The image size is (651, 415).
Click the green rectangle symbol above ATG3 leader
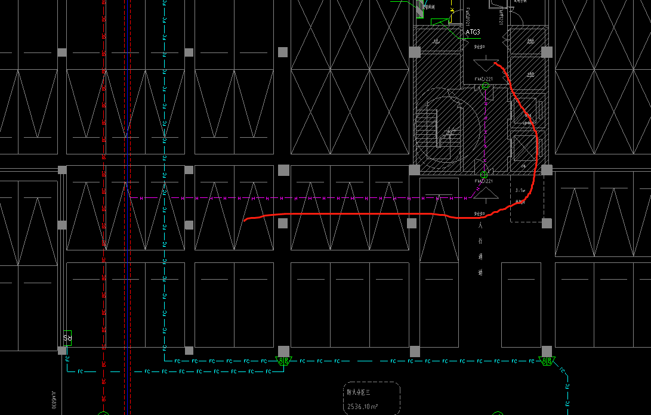[440, 21]
